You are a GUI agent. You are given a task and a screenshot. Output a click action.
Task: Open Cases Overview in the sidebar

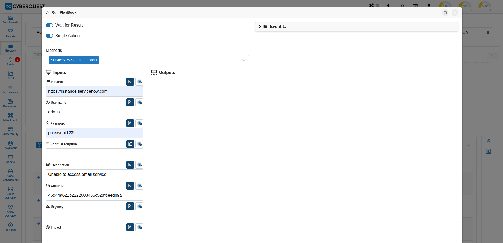(x=11, y=193)
